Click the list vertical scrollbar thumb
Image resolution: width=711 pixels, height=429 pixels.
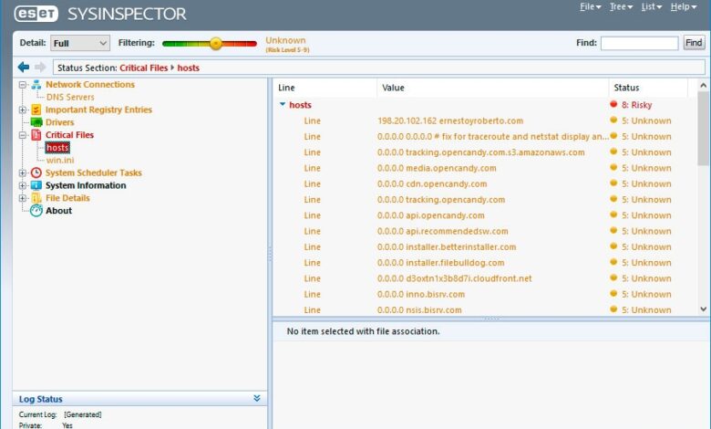(704, 128)
